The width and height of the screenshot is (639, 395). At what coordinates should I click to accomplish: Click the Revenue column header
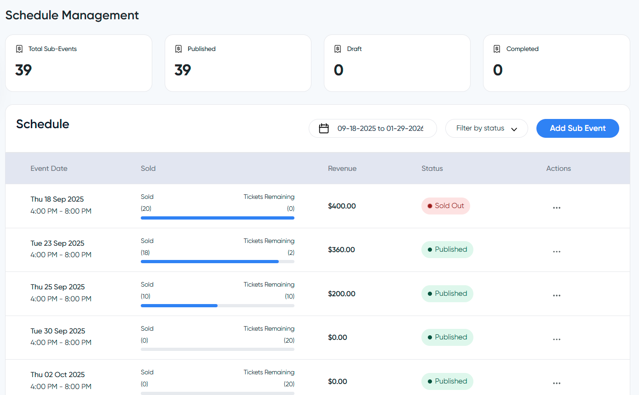[342, 169]
